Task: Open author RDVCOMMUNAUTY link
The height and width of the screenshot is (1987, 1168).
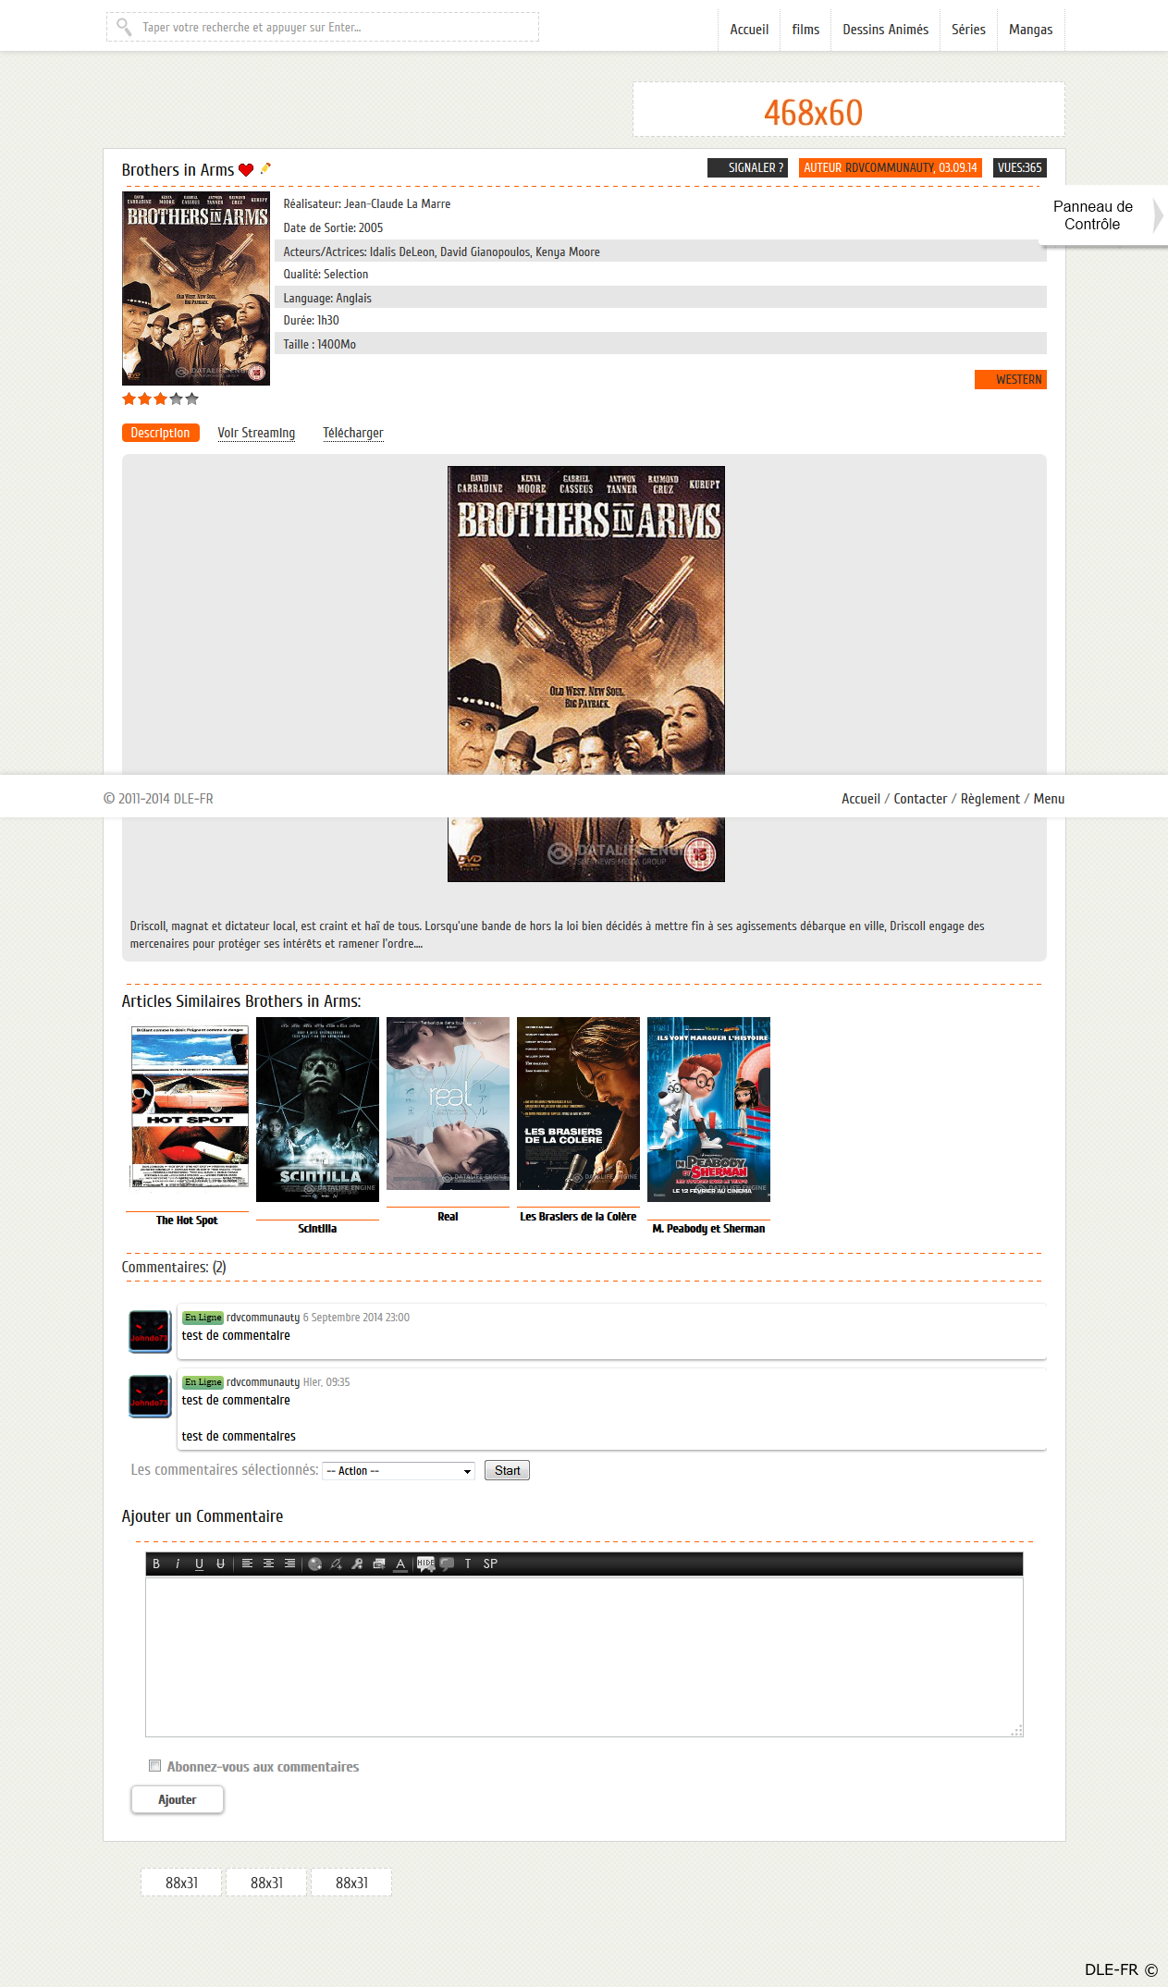Action: click(889, 167)
